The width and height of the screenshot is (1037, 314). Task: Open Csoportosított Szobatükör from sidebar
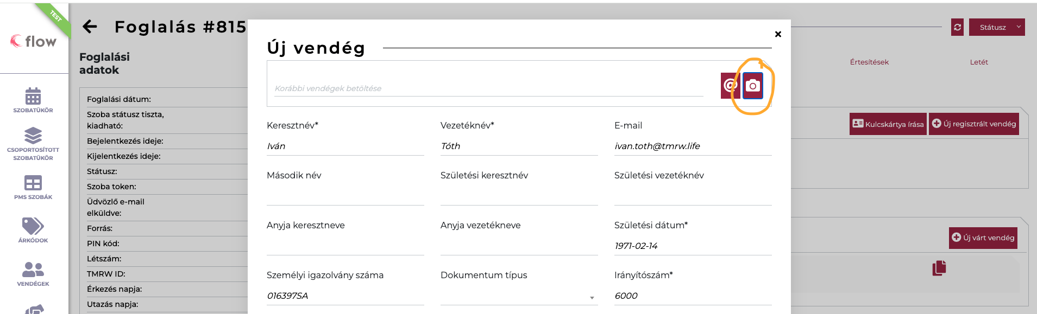(33, 144)
